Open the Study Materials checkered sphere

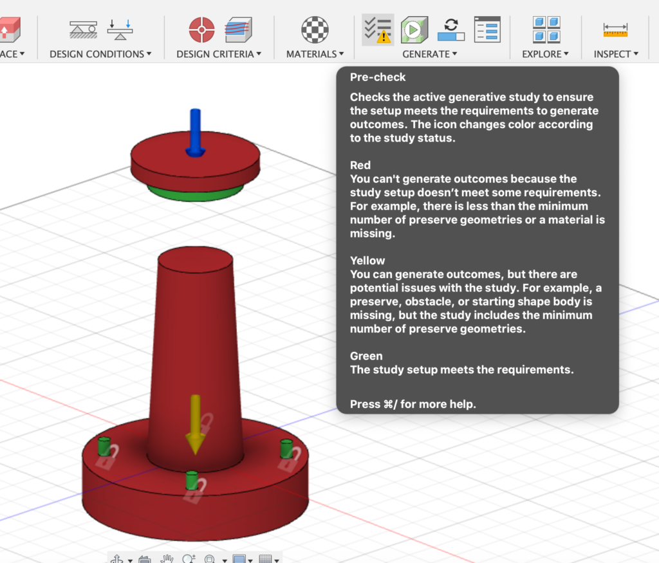coord(315,29)
